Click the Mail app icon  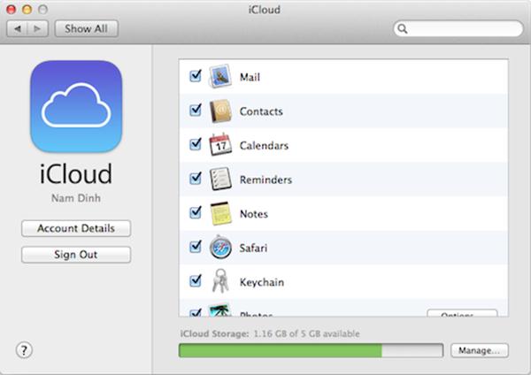(x=220, y=76)
